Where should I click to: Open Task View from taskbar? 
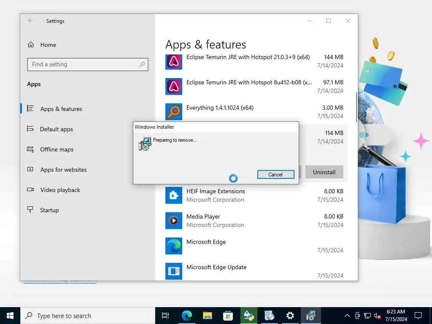pos(165,316)
